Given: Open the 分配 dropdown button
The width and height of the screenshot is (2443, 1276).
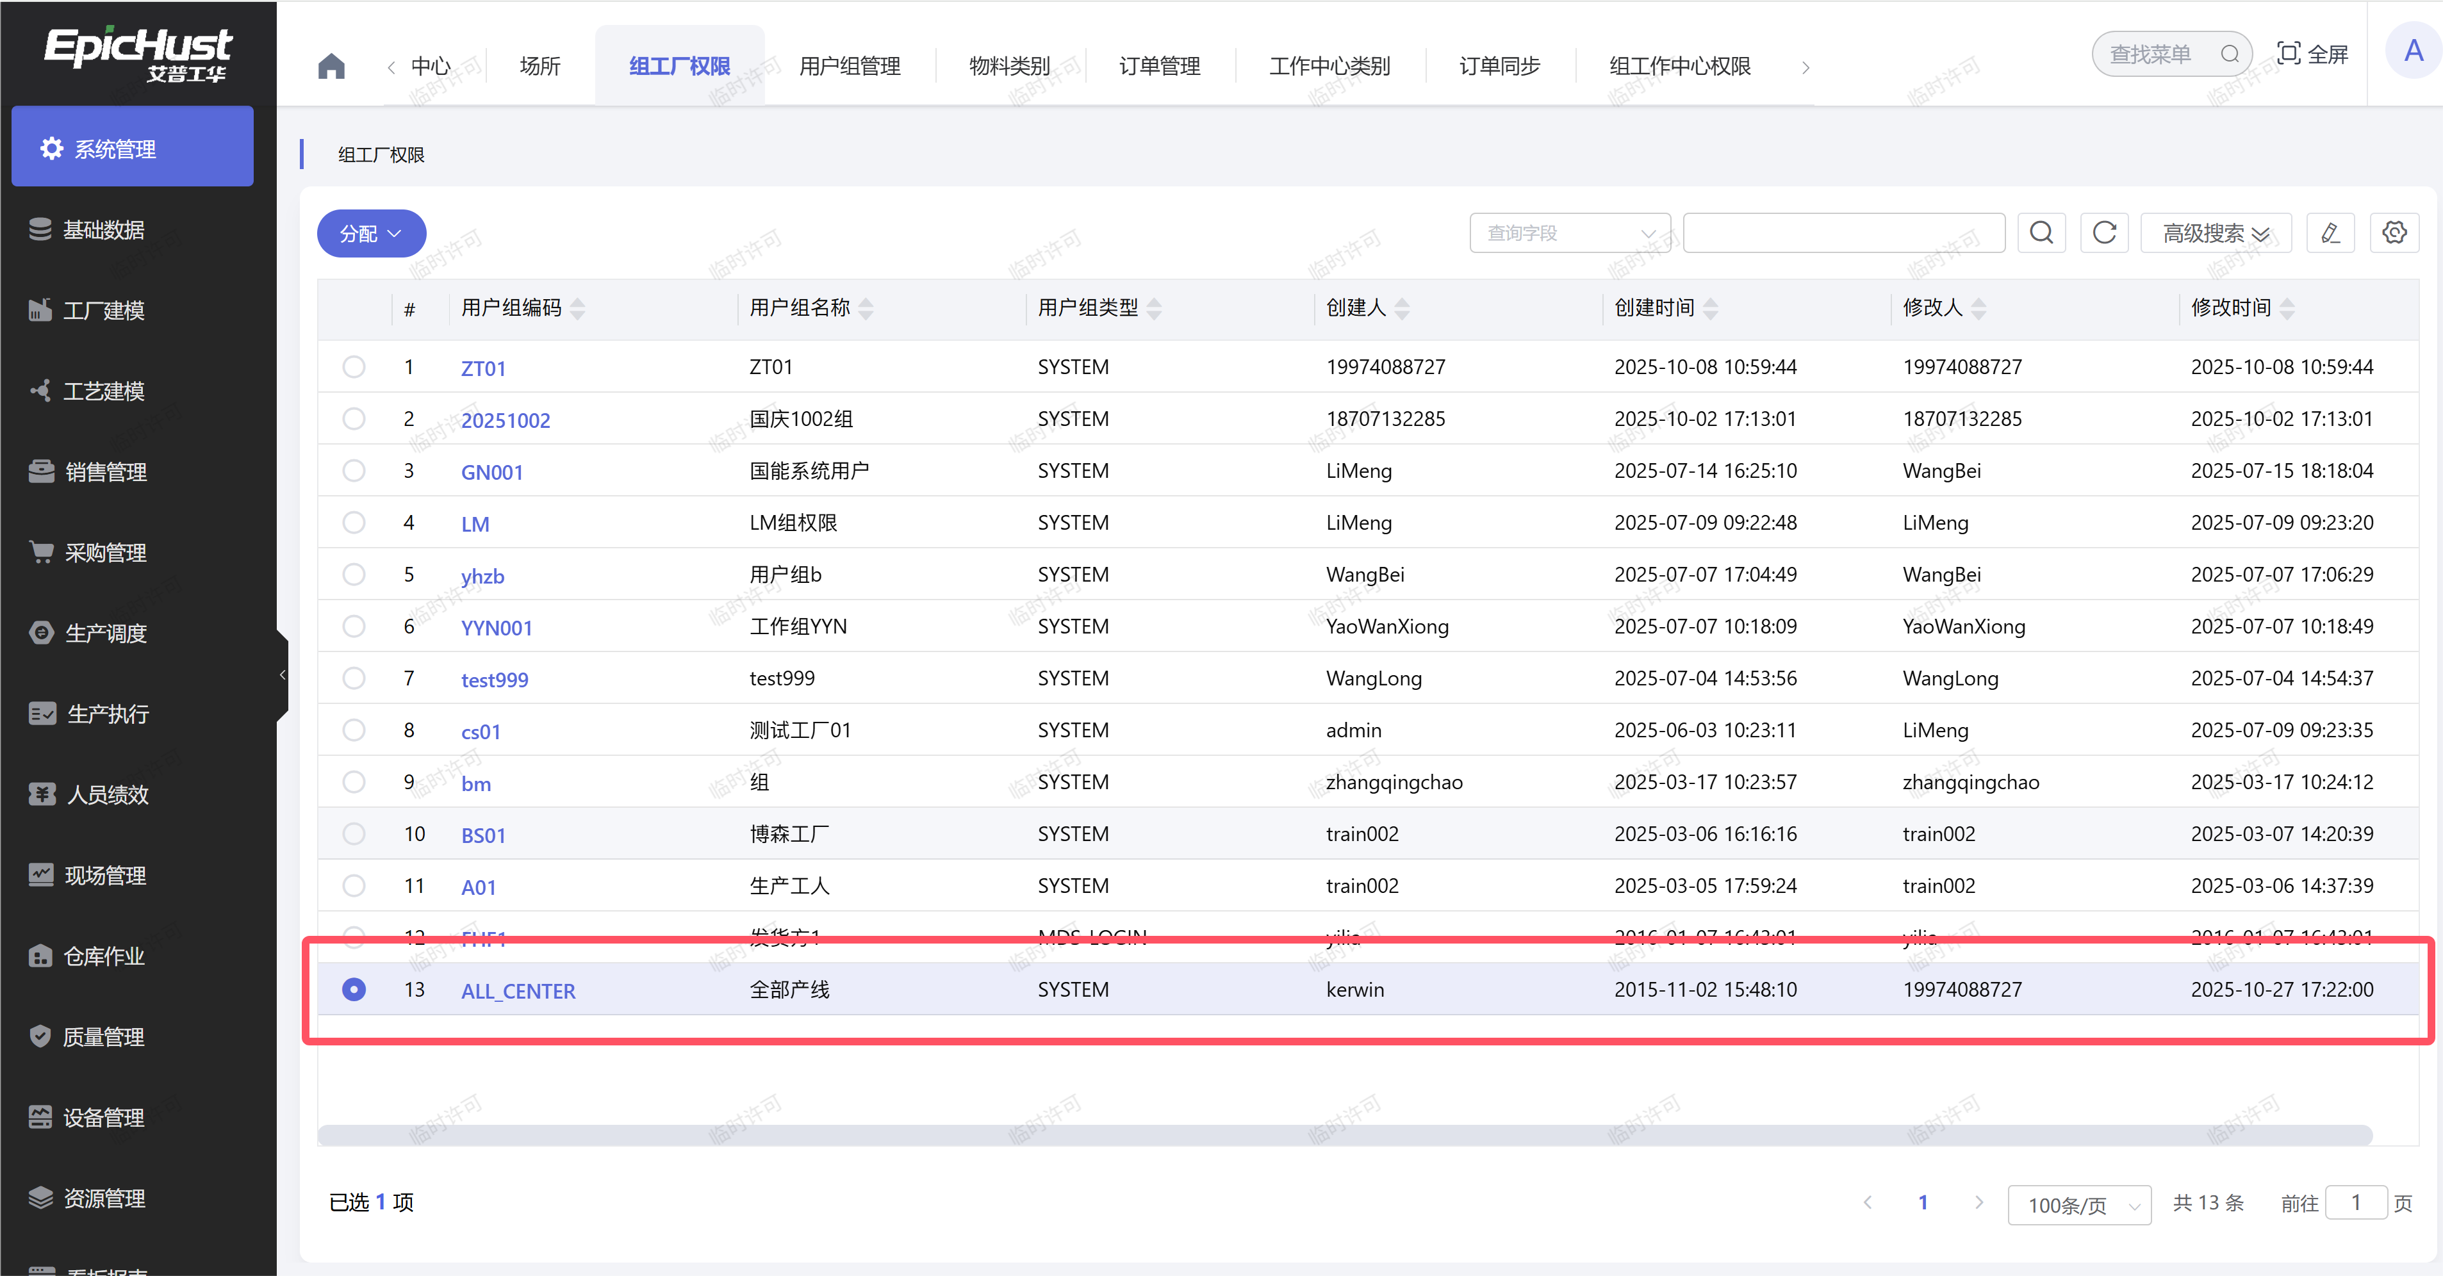Looking at the screenshot, I should [x=371, y=233].
